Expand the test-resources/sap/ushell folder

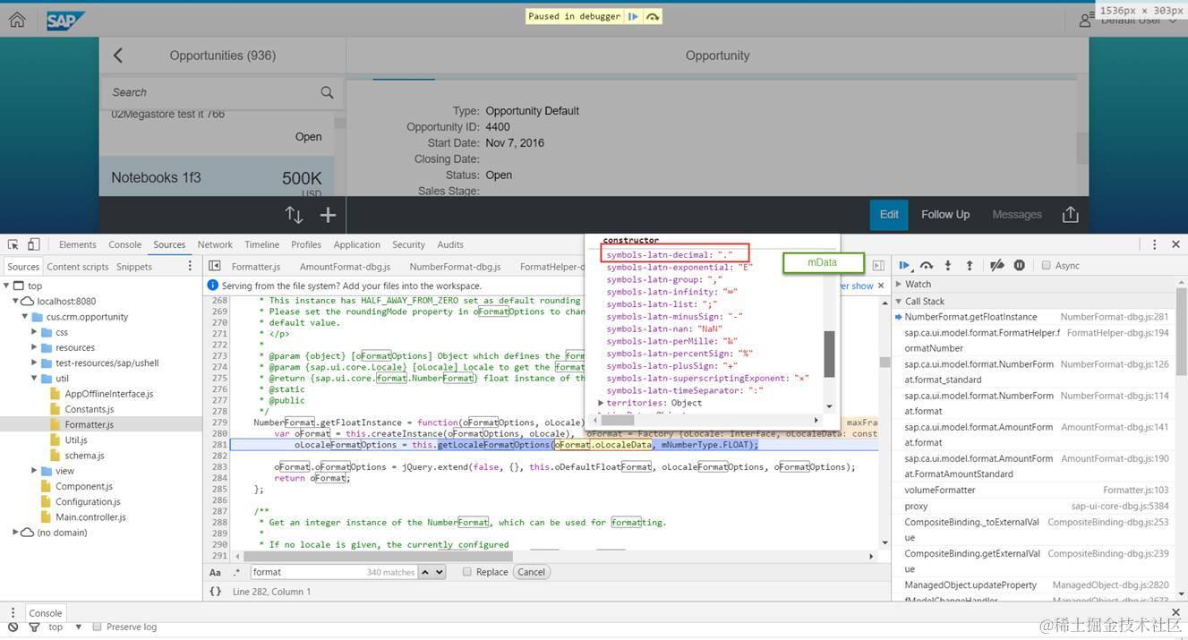click(34, 363)
